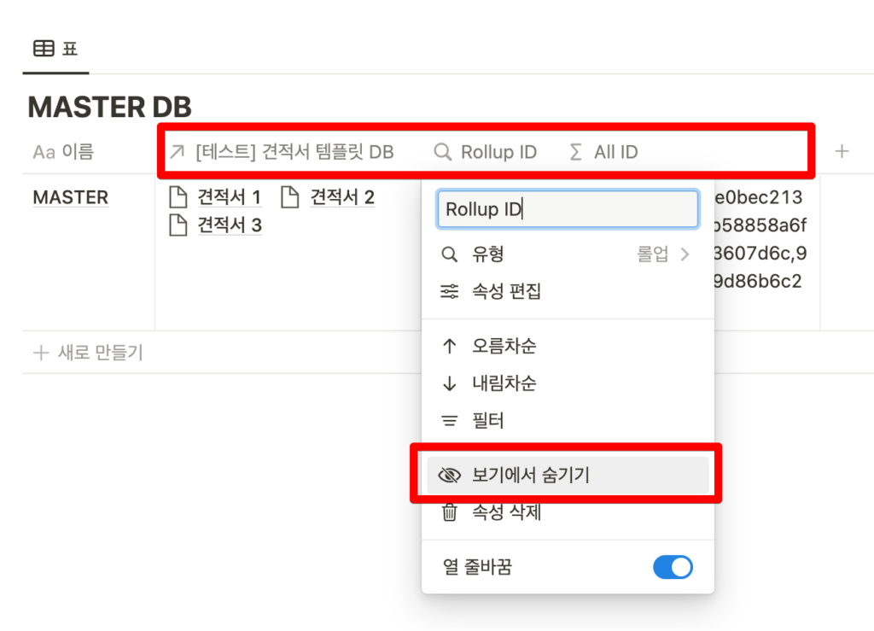Viewport: 874px width, 631px height.
Task: Open the 견적서 2 linked page
Action: (x=341, y=198)
